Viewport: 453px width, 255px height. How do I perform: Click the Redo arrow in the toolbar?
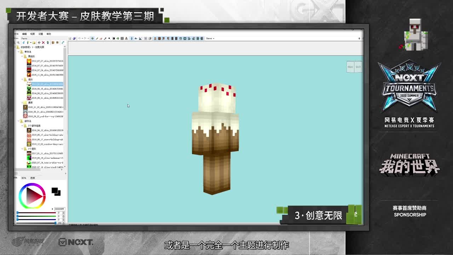point(85,38)
